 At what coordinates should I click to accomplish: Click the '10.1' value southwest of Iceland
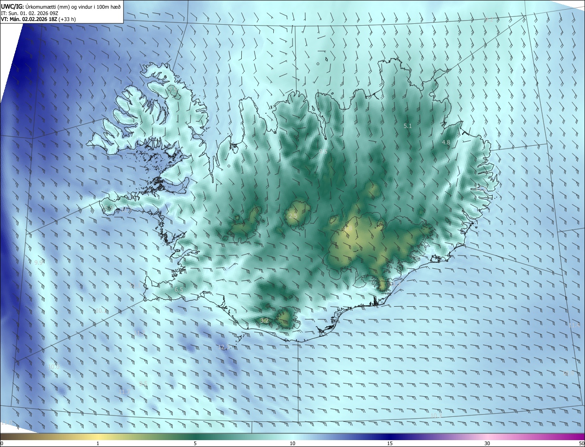pyautogui.click(x=101, y=311)
